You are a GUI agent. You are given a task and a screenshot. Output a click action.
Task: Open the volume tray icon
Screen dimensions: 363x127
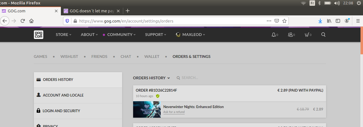click(x=337, y=3)
